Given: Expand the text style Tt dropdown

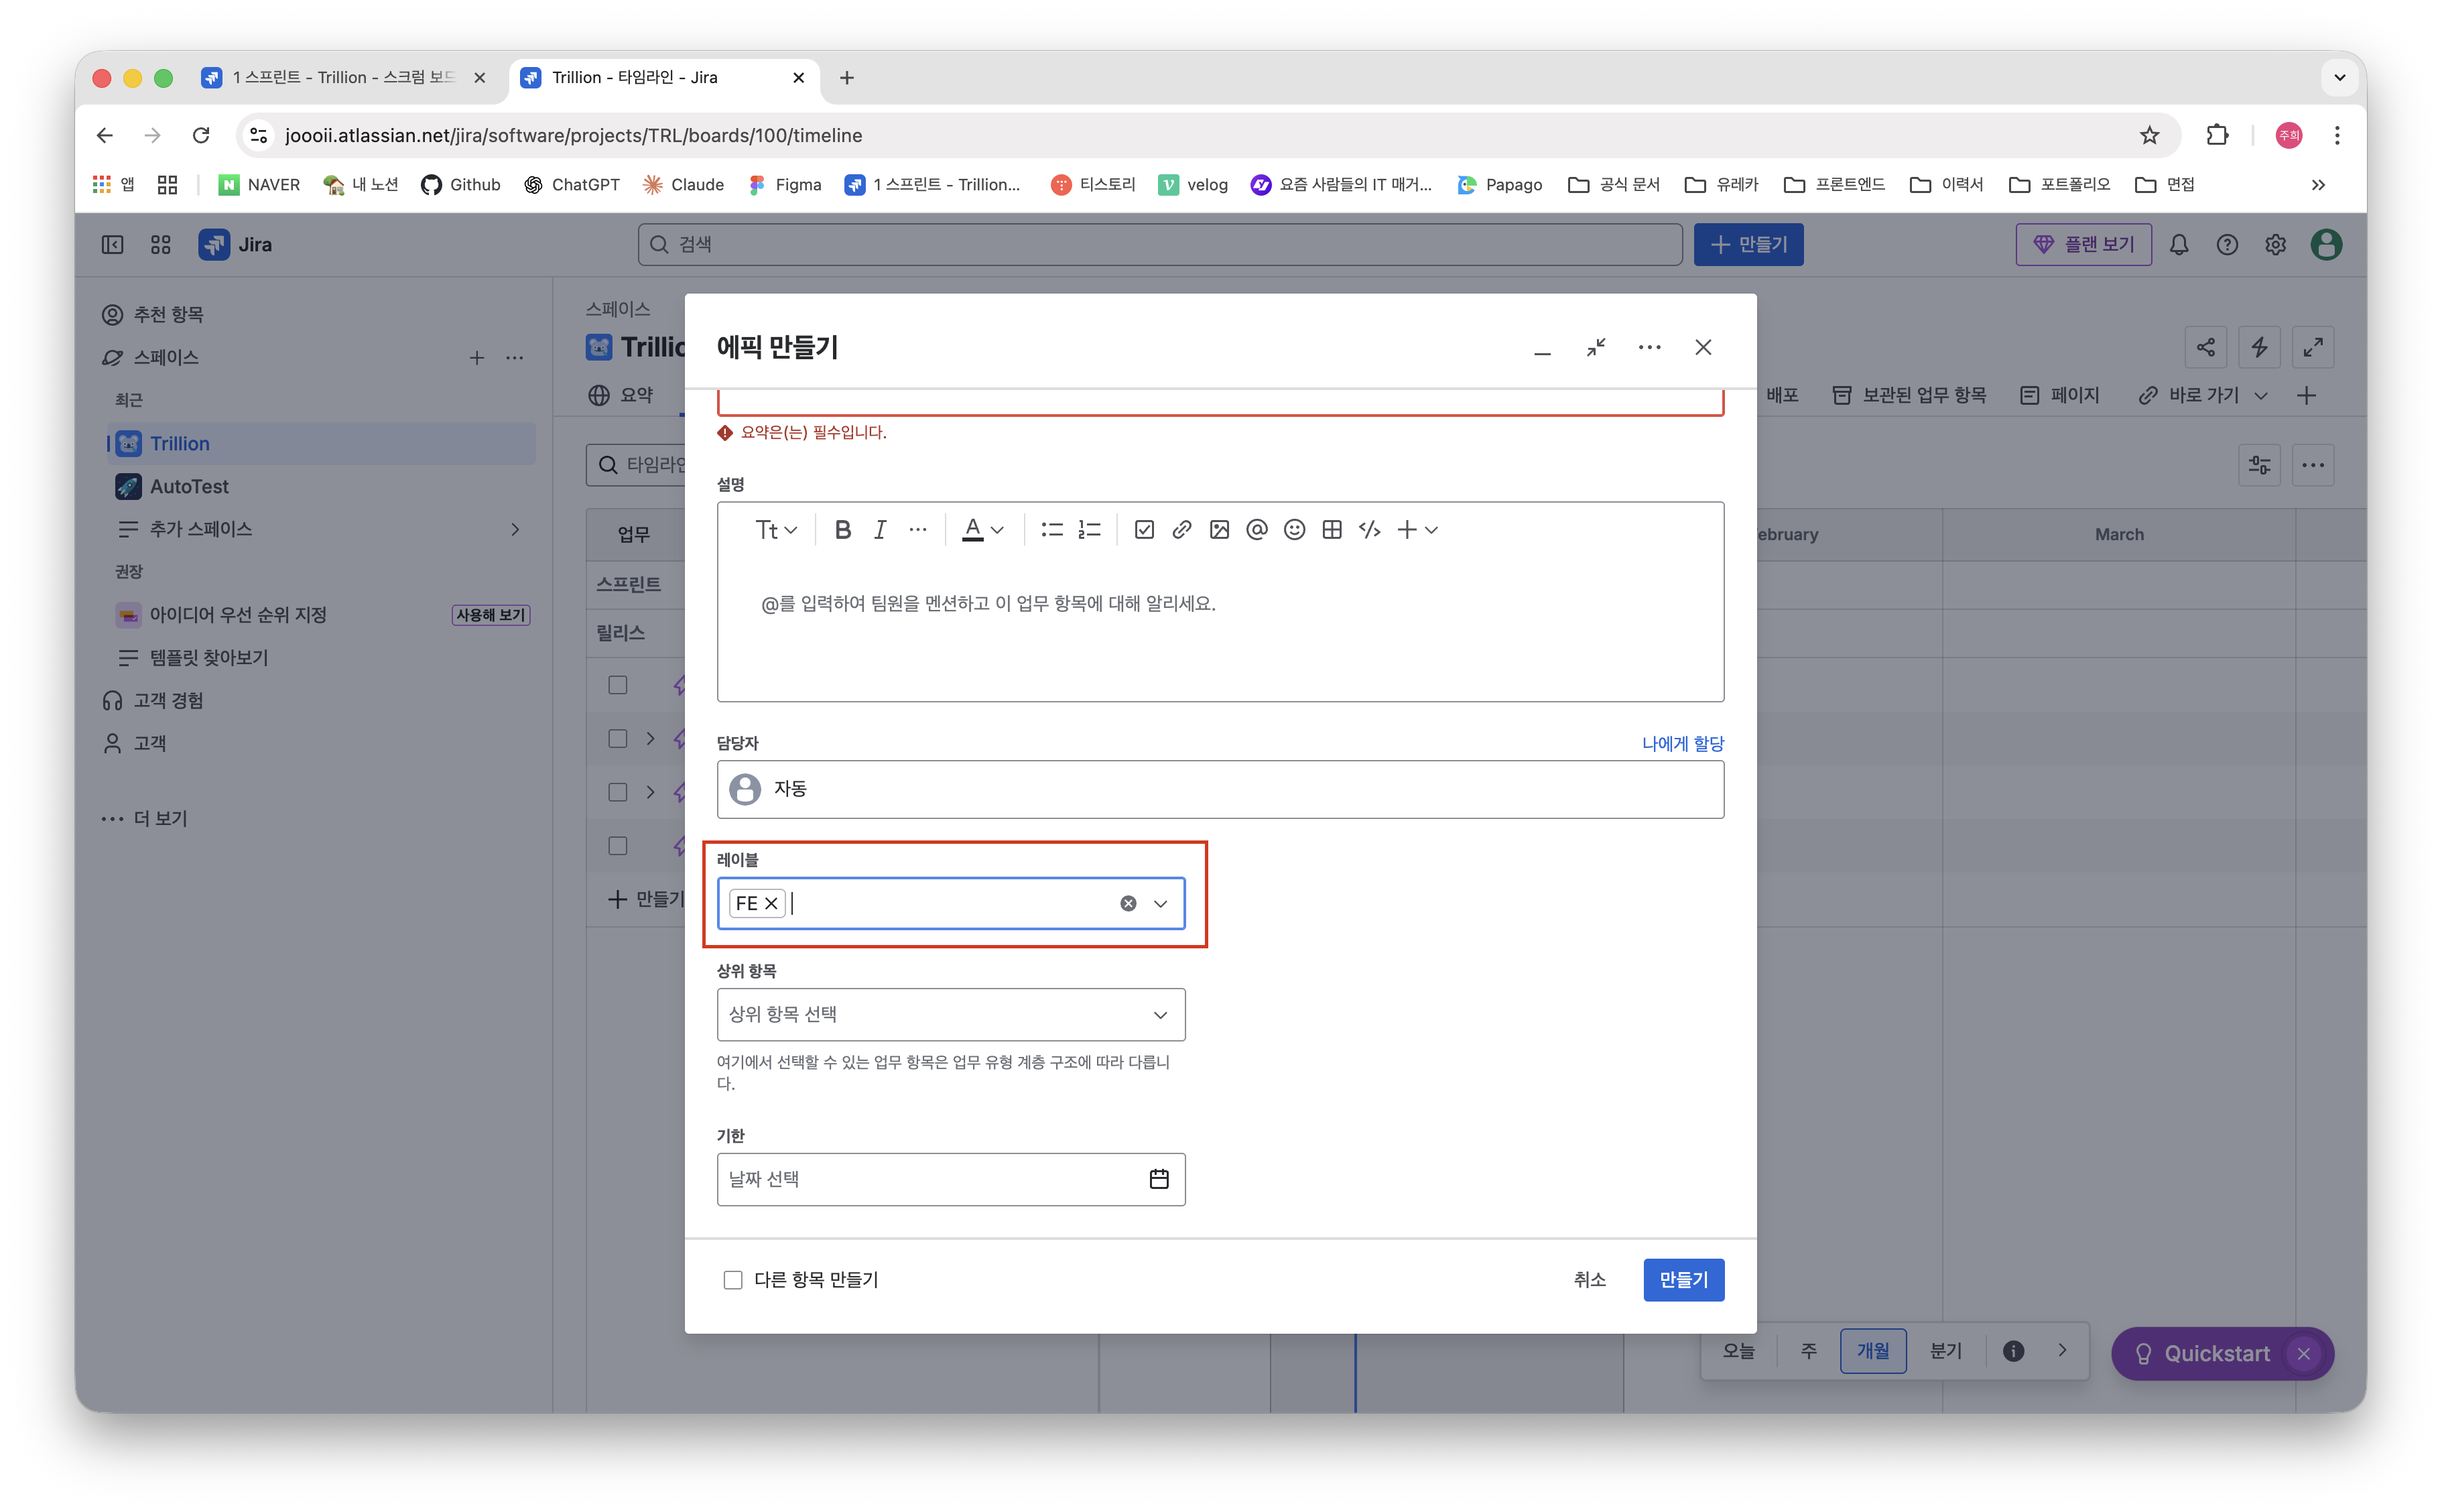Looking at the screenshot, I should click(x=775, y=530).
